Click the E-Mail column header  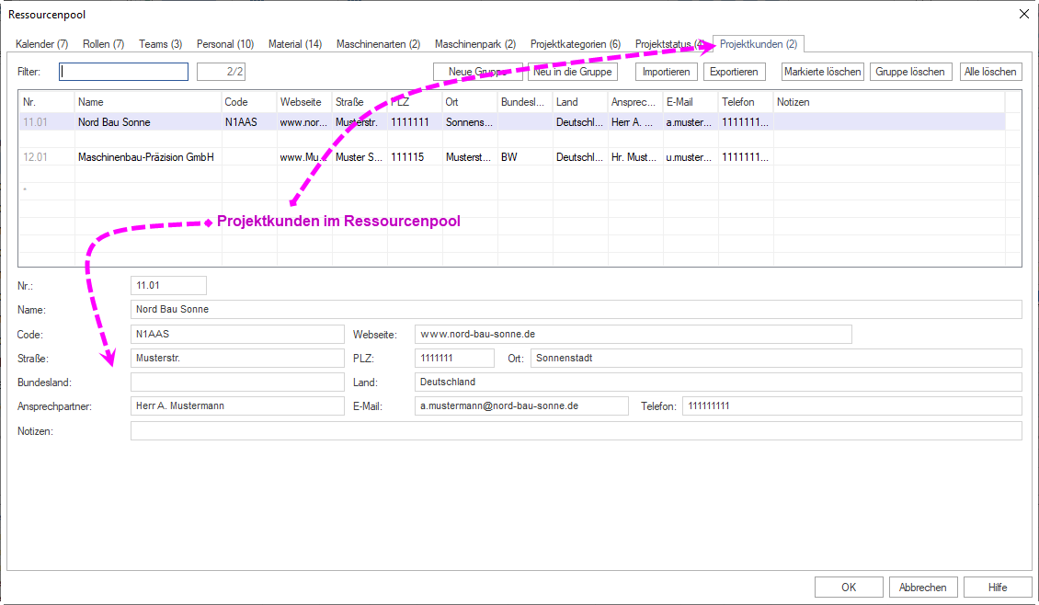[690, 102]
